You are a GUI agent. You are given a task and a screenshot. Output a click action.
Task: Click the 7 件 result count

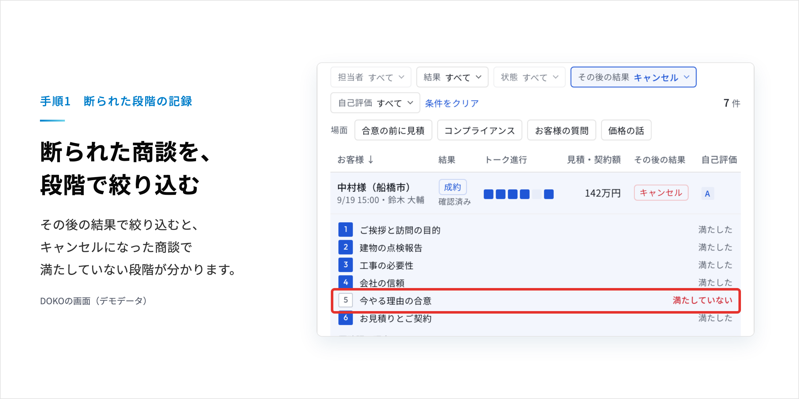732,103
